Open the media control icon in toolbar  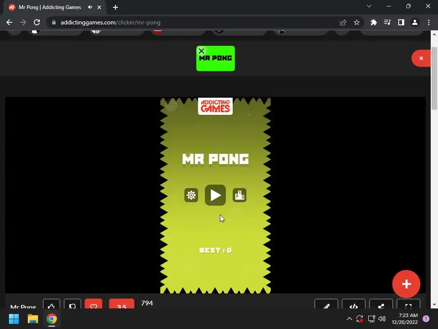(x=387, y=22)
